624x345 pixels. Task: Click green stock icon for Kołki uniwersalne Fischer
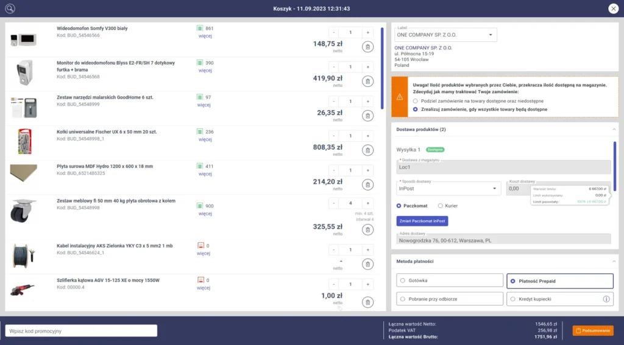pos(200,132)
